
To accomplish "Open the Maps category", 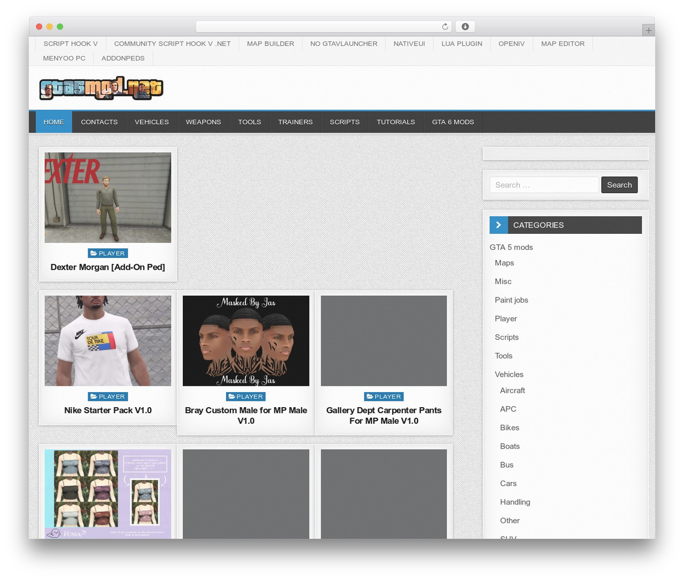I will 504,263.
